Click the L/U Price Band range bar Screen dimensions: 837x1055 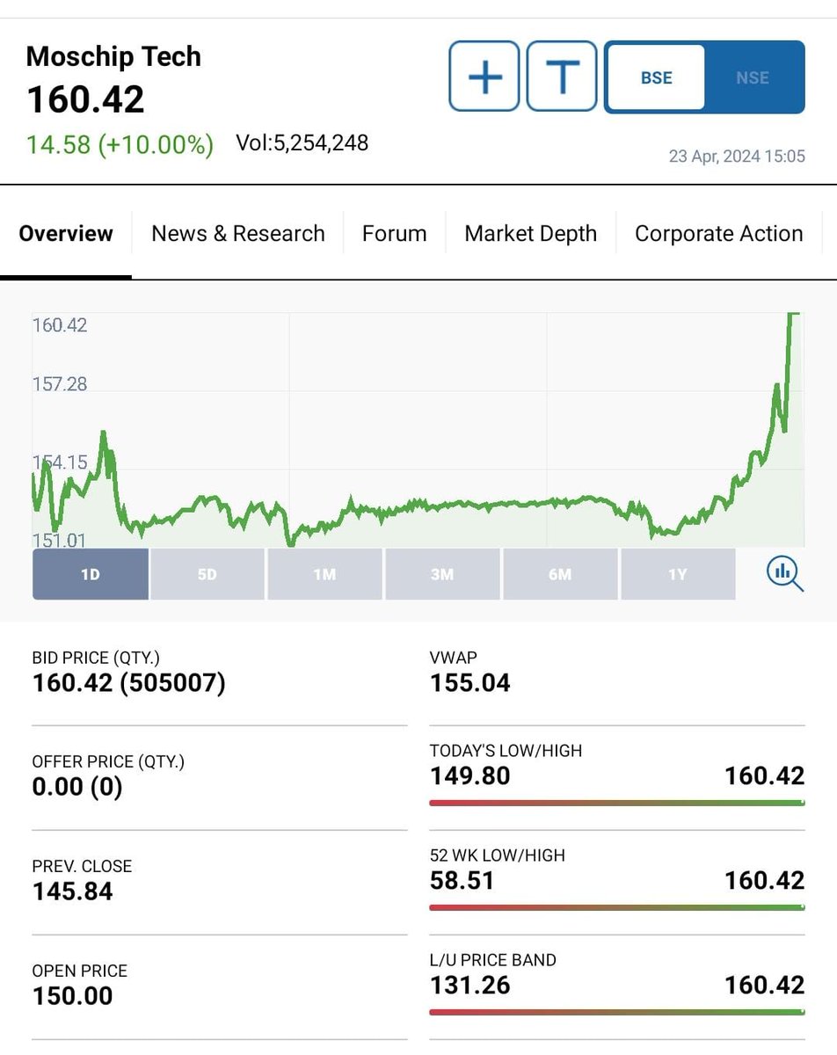click(x=617, y=1012)
